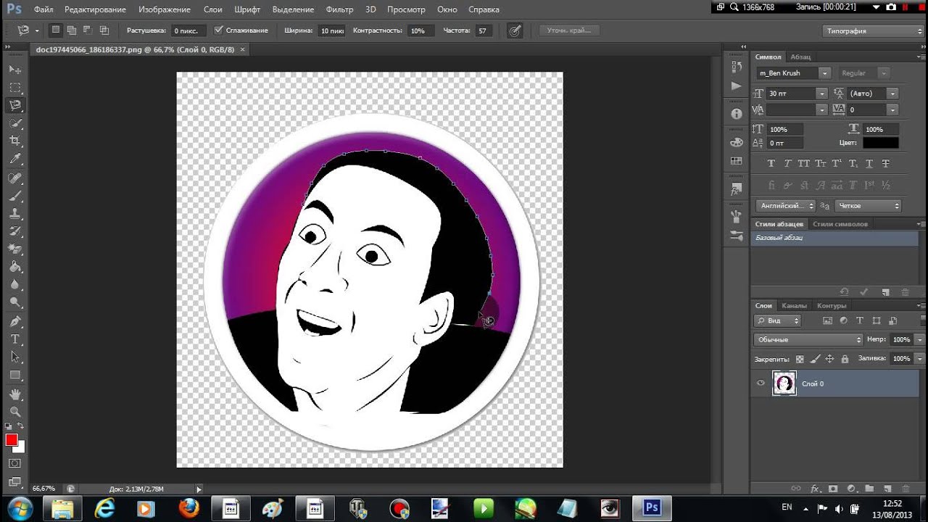Viewport: 928px width, 522px height.
Task: Select the Pen tool
Action: click(15, 321)
